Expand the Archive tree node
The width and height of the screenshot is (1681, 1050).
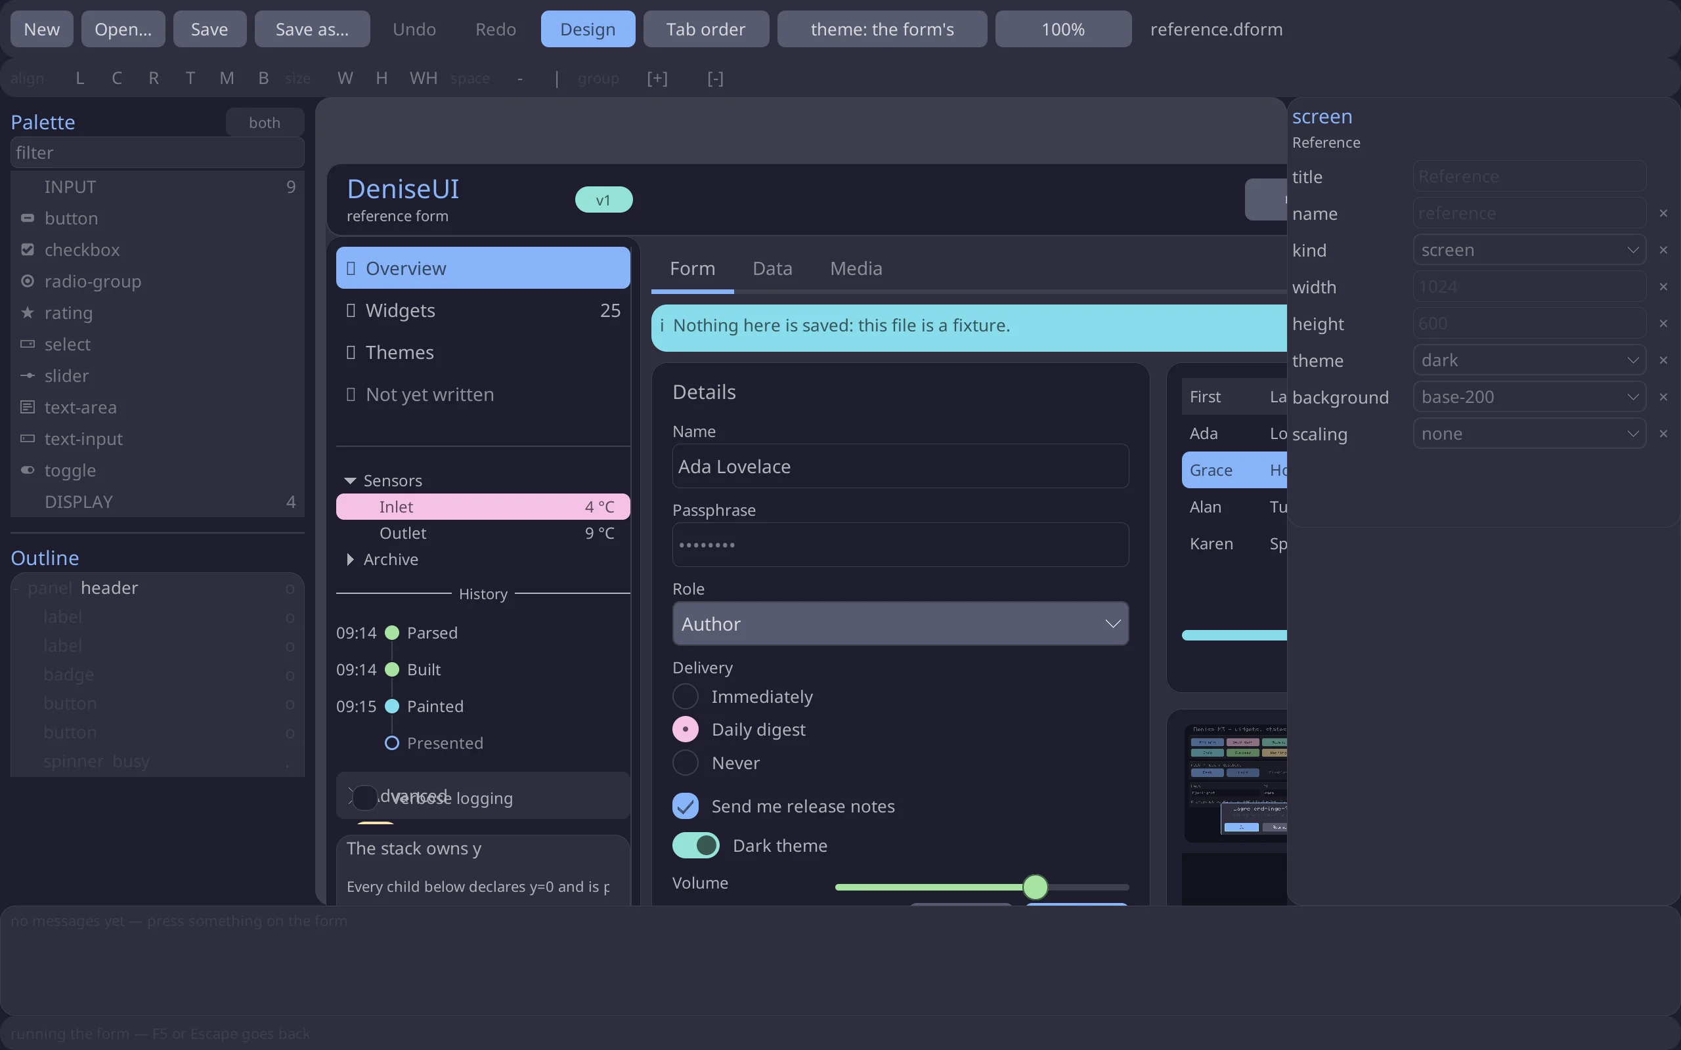tap(350, 559)
